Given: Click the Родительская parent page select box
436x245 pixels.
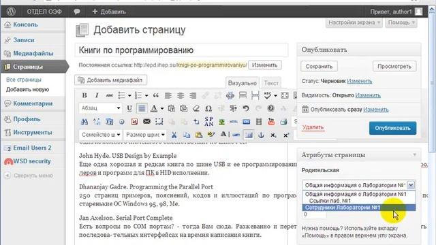Looking at the screenshot, I should [359, 185].
